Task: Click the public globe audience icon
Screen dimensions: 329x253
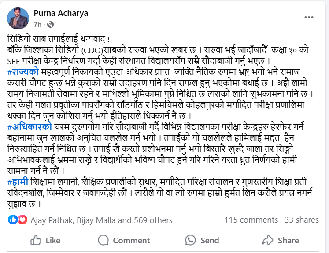Action: [50, 23]
